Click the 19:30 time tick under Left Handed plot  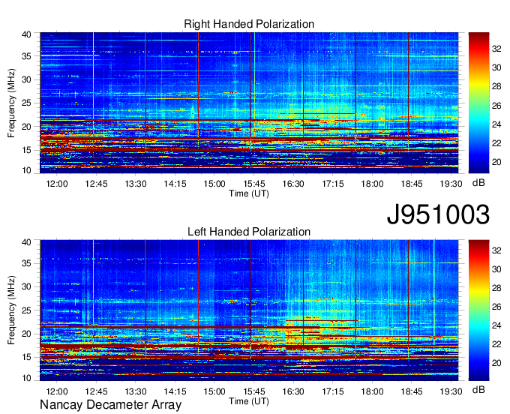[451, 391]
